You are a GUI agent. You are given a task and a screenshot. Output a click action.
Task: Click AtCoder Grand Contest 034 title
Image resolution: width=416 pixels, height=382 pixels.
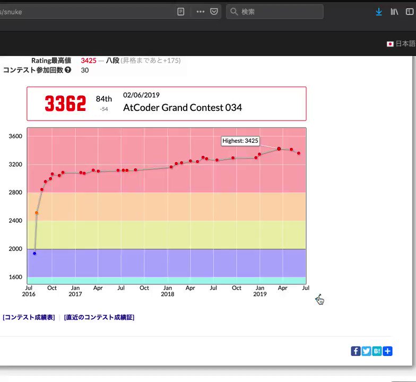(183, 107)
